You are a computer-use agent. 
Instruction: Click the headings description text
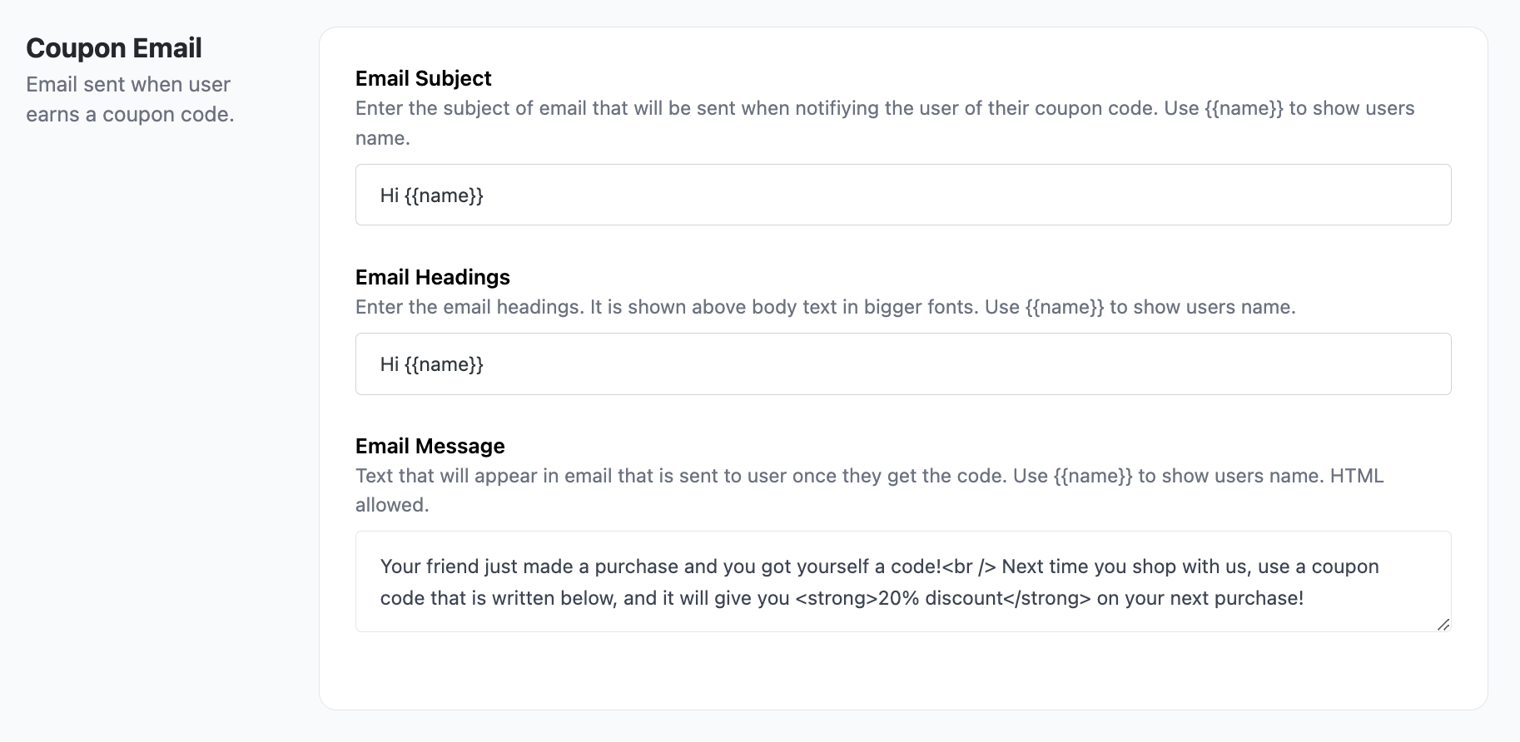point(824,306)
